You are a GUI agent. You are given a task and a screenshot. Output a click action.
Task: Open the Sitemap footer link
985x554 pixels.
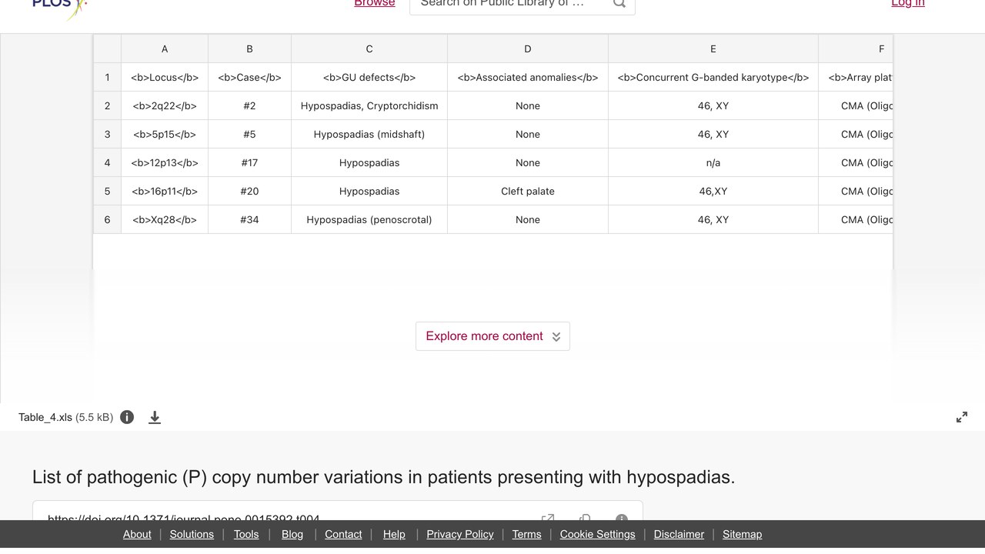pyautogui.click(x=742, y=534)
